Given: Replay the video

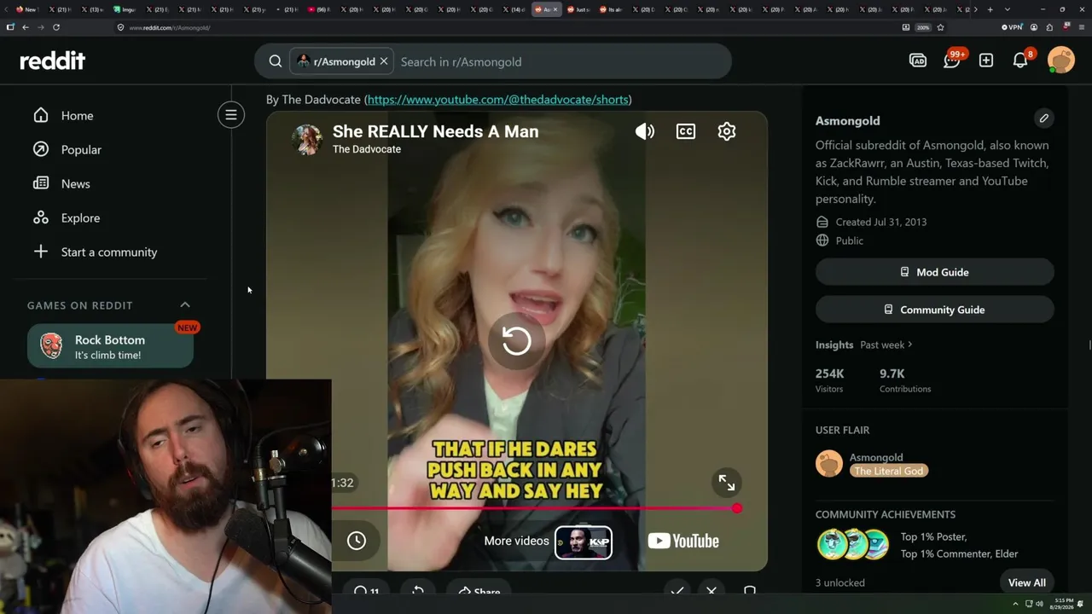Looking at the screenshot, I should [516, 341].
